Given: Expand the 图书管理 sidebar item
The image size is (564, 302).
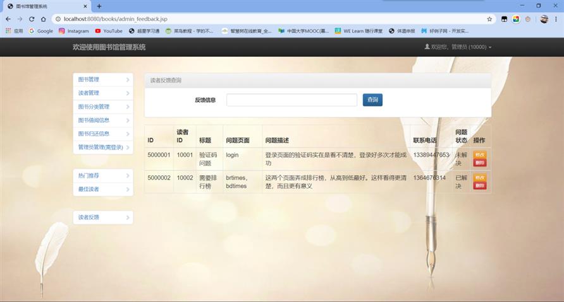Looking at the screenshot, I should [x=103, y=79].
